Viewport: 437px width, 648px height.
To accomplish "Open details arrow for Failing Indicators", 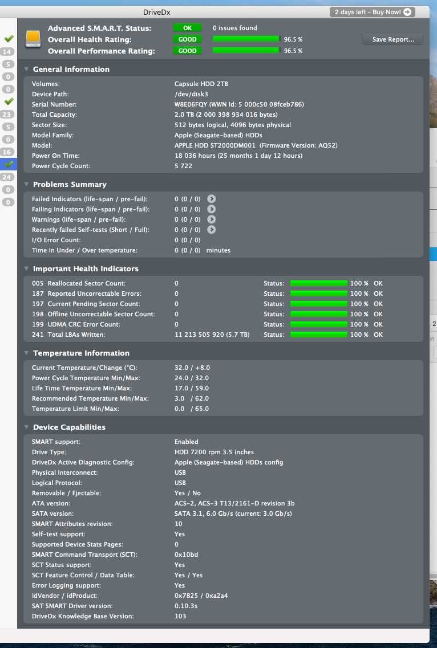I will tap(212, 209).
